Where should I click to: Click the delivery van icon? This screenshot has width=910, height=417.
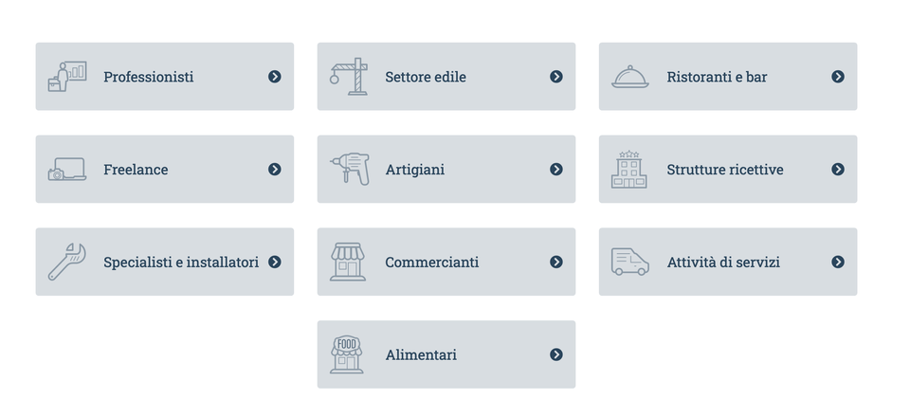630,262
